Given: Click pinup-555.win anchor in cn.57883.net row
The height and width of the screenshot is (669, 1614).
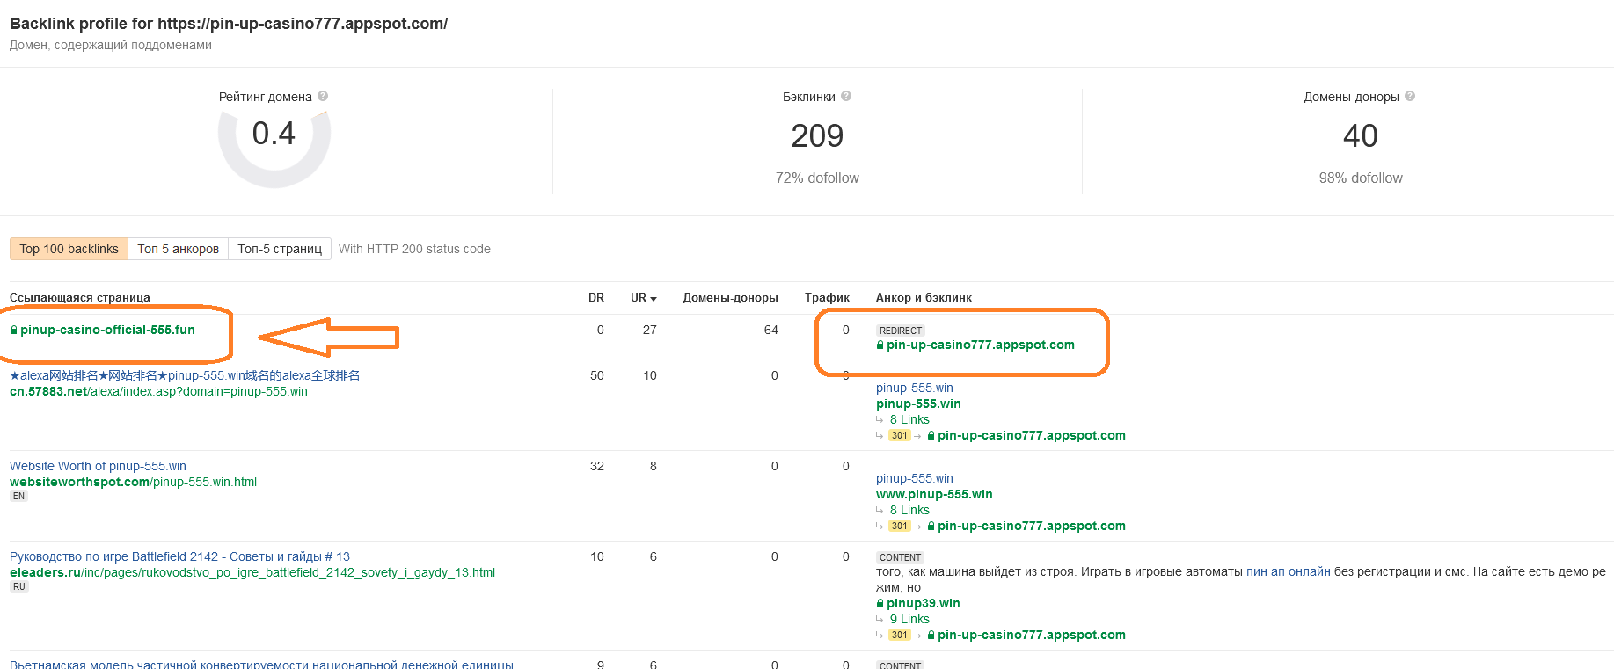Looking at the screenshot, I should pos(915,388).
